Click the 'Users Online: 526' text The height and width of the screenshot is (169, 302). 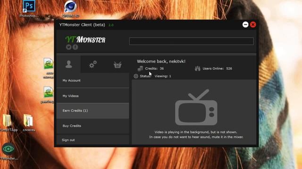pyautogui.click(x=217, y=69)
